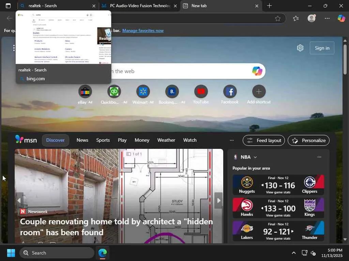Open page settings gear icon
The height and width of the screenshot is (261, 349).
[300, 48]
